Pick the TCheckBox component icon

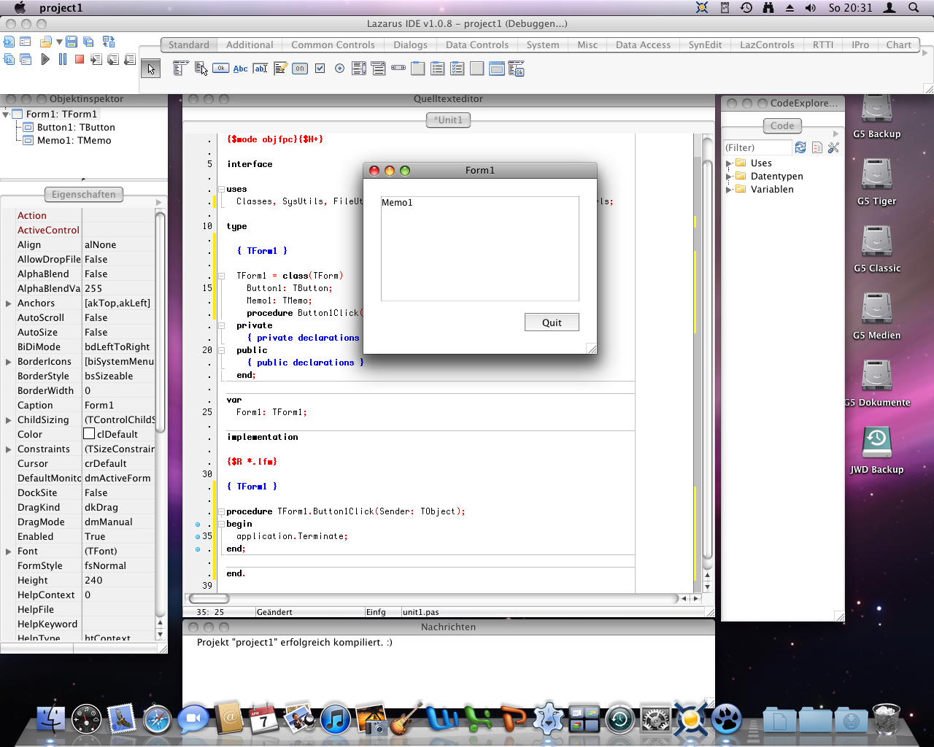coord(320,69)
